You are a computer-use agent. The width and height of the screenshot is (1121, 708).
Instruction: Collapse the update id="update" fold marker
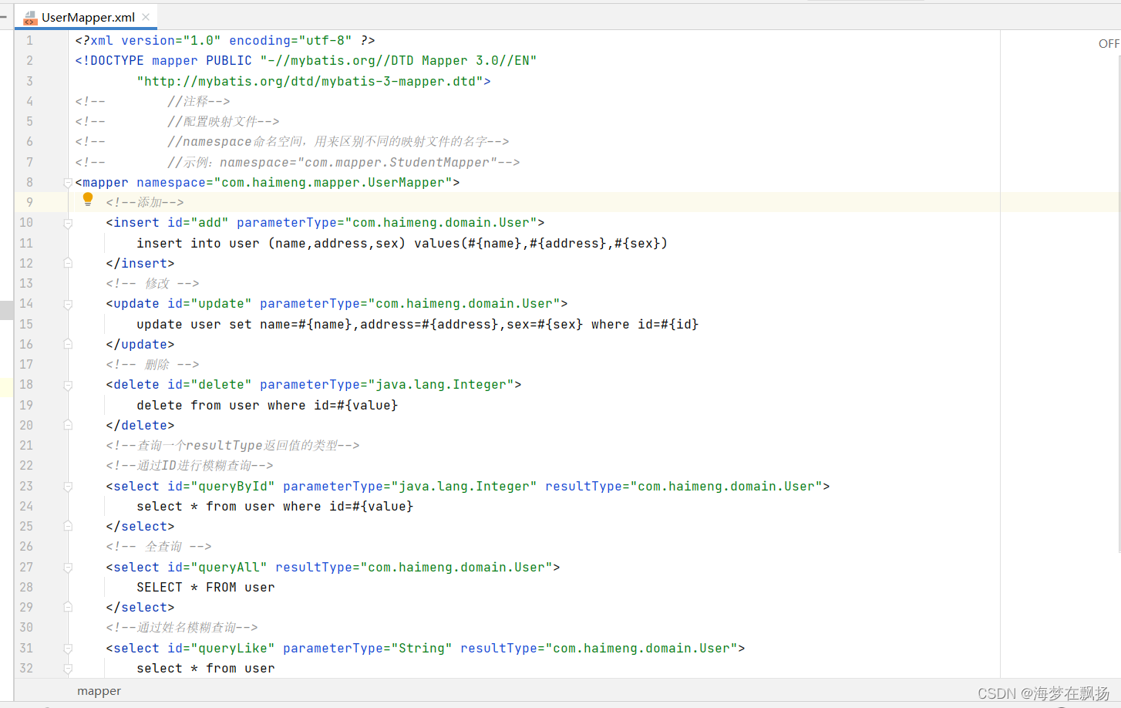tap(68, 304)
